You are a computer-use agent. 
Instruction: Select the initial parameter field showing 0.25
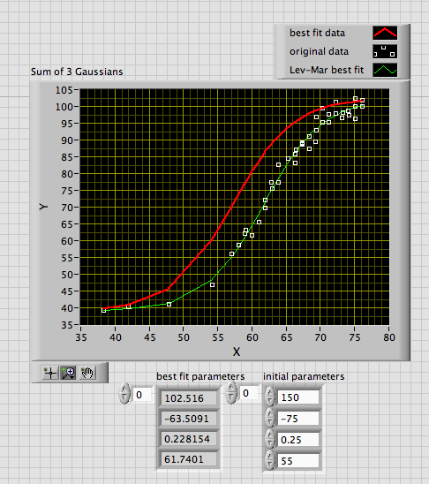coord(298,440)
